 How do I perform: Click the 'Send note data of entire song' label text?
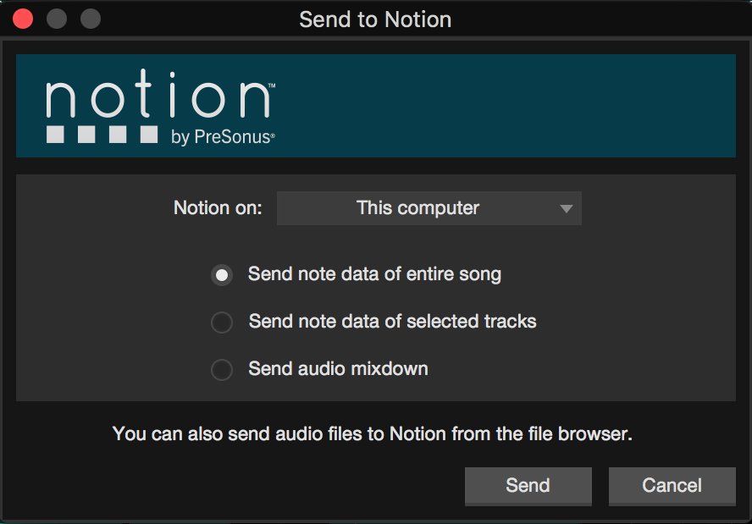tap(374, 274)
